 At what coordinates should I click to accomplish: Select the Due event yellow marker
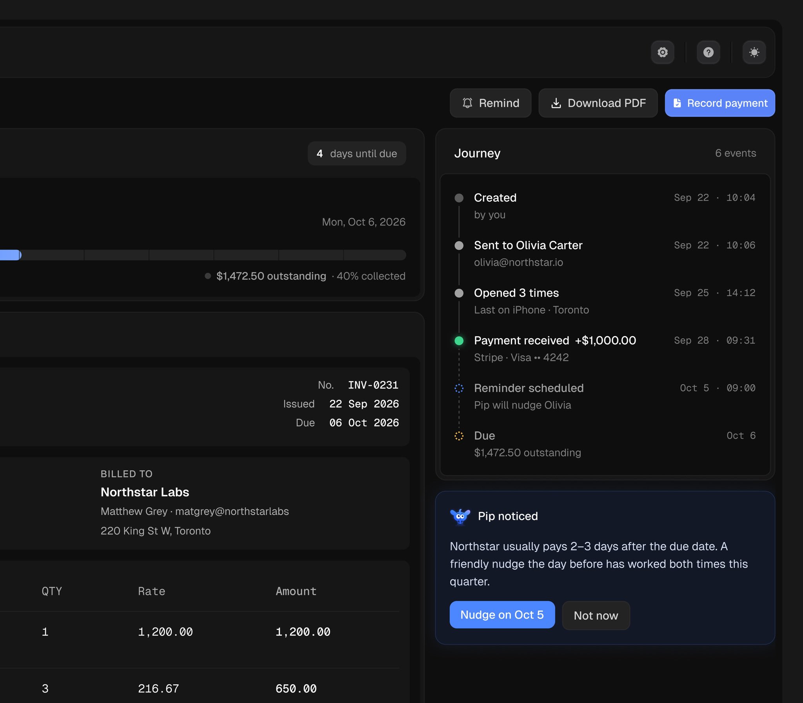coord(459,436)
